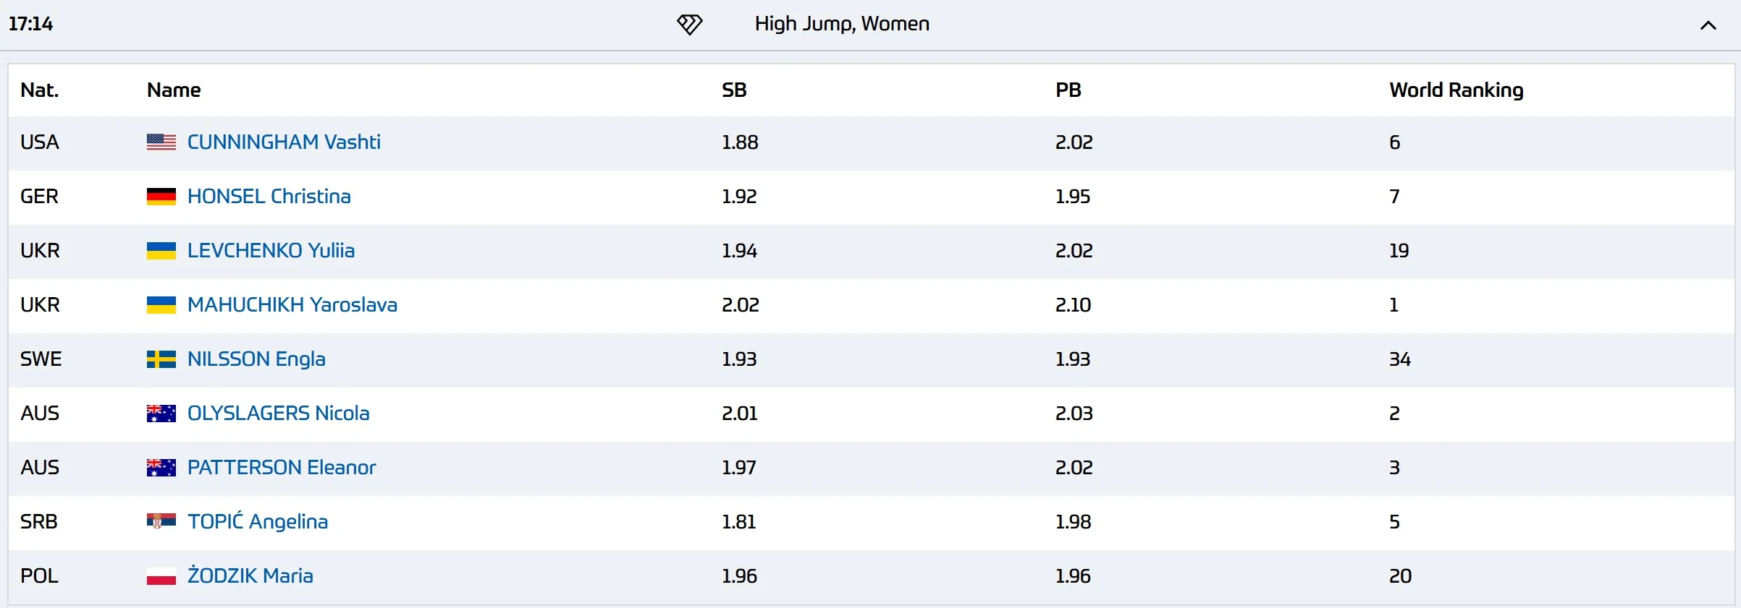Viewport: 1741px width, 608px height.
Task: Click the German flag beside Honsel
Action: pos(161,197)
